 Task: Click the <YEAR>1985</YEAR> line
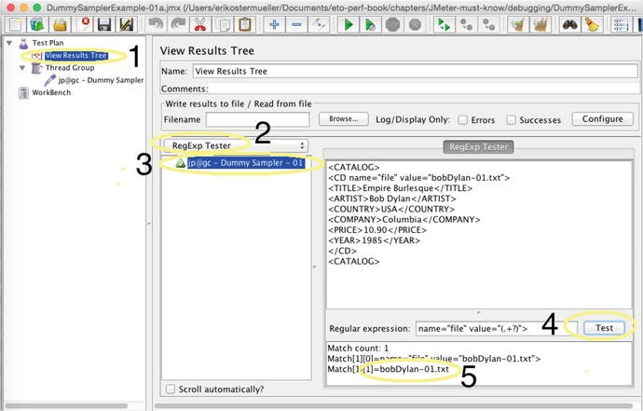pyautogui.click(x=375, y=240)
